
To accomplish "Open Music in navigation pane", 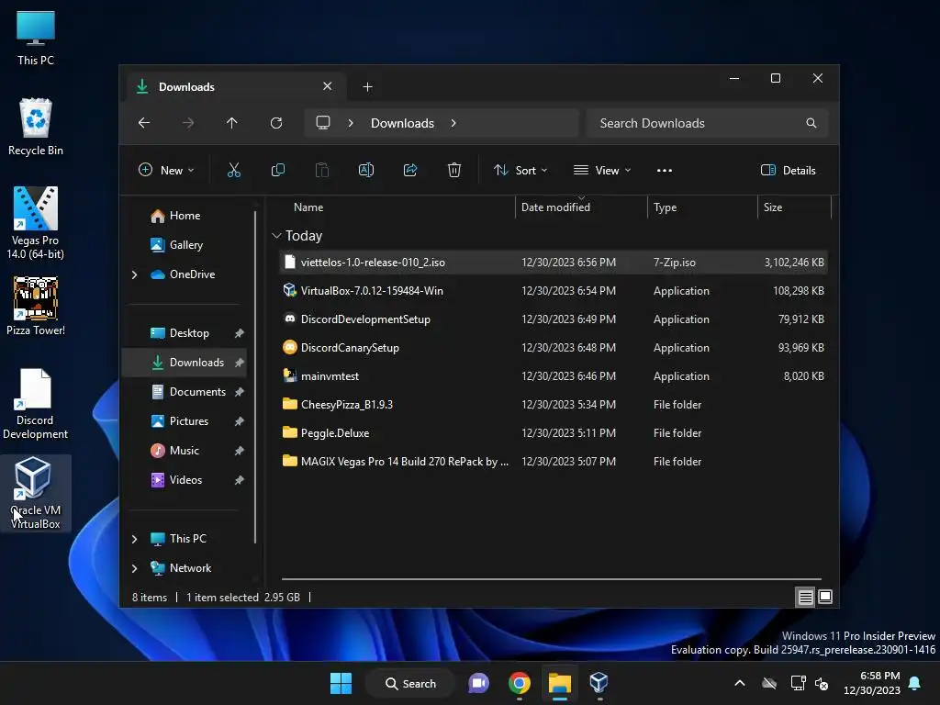I will click(x=184, y=451).
